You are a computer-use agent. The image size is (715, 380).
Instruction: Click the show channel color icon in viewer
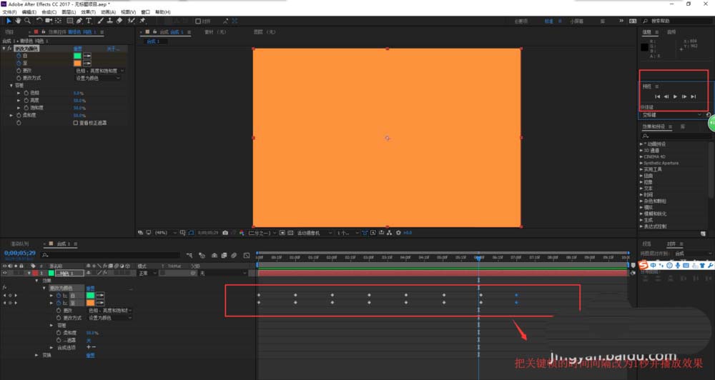(x=242, y=233)
